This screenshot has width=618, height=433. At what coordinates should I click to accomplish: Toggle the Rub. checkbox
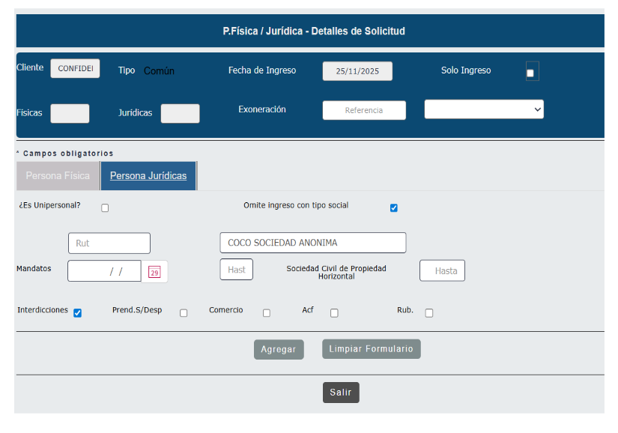(x=429, y=313)
